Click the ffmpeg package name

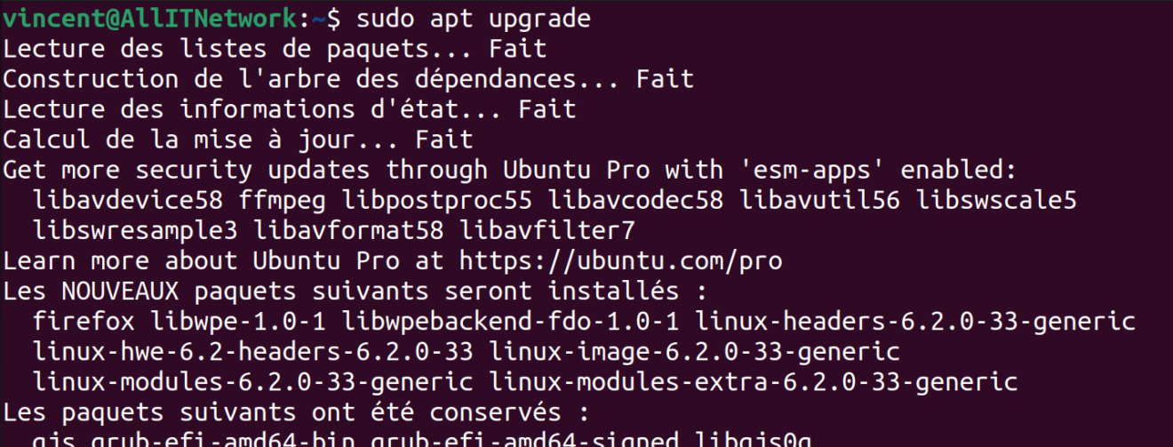(283, 202)
